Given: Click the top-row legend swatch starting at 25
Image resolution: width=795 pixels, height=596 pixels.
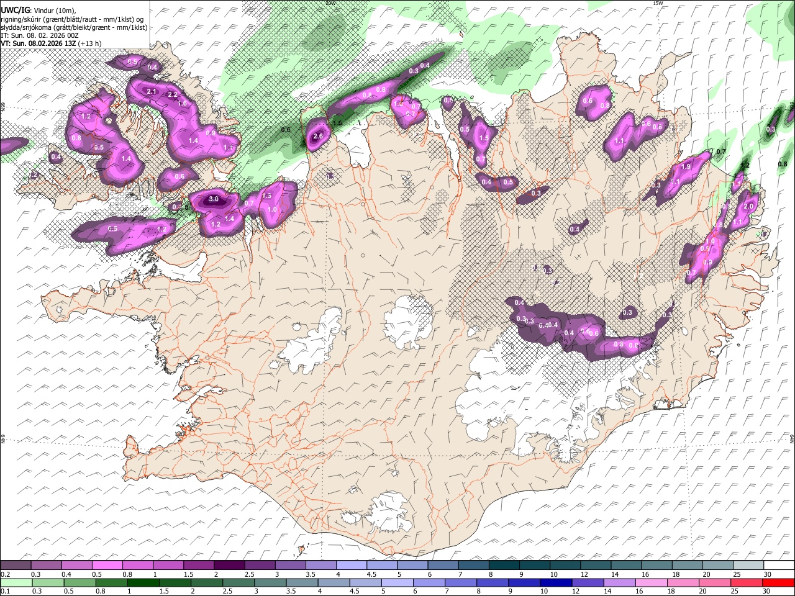Looking at the screenshot, I should [748, 565].
